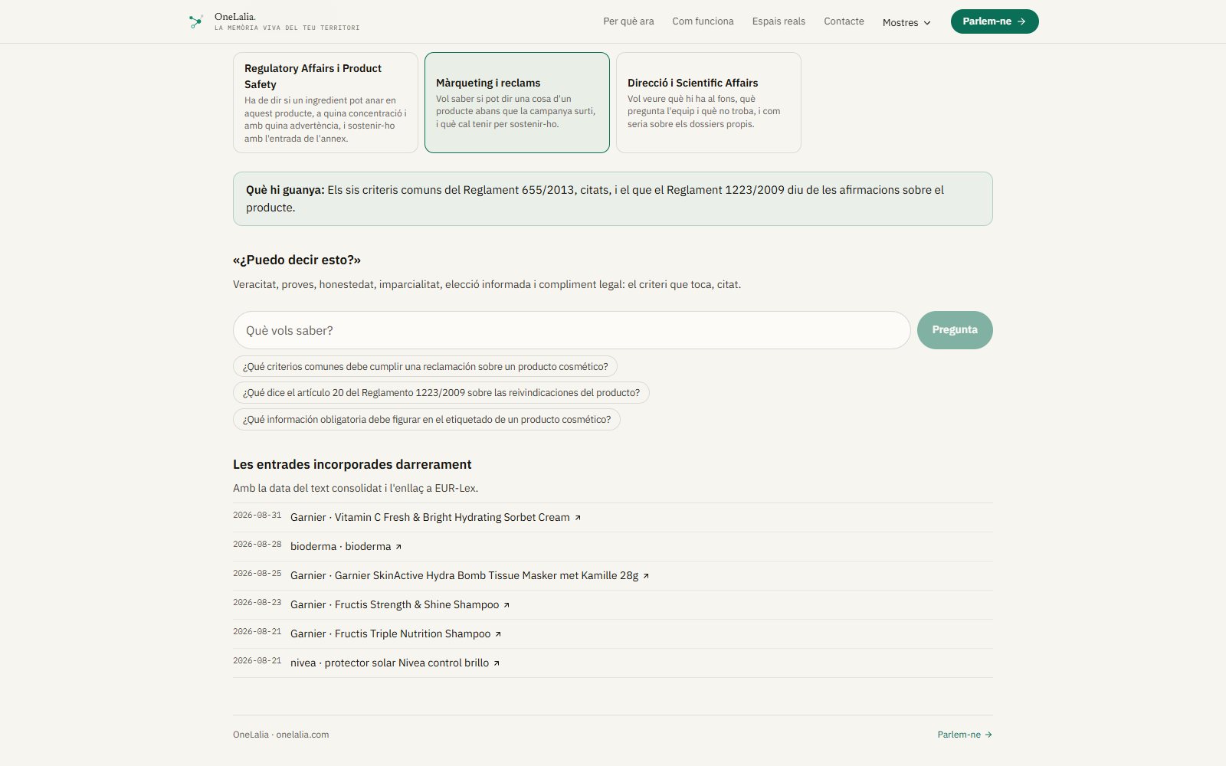
Task: Go to Com funciona section
Action: pos(703,21)
